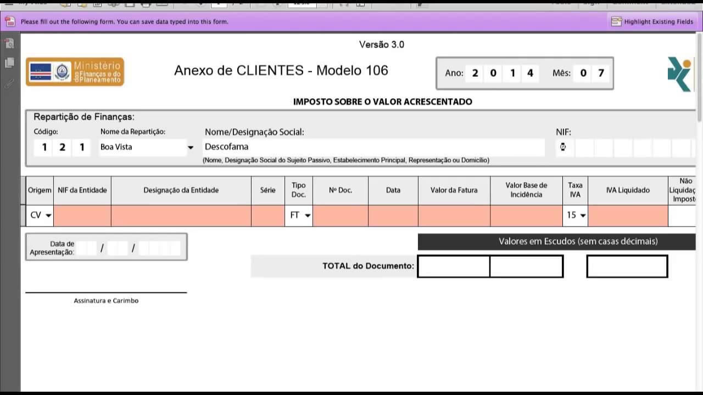Click the Ministério das Finanças logo
Screen dimensions: 703x395
(x=75, y=72)
